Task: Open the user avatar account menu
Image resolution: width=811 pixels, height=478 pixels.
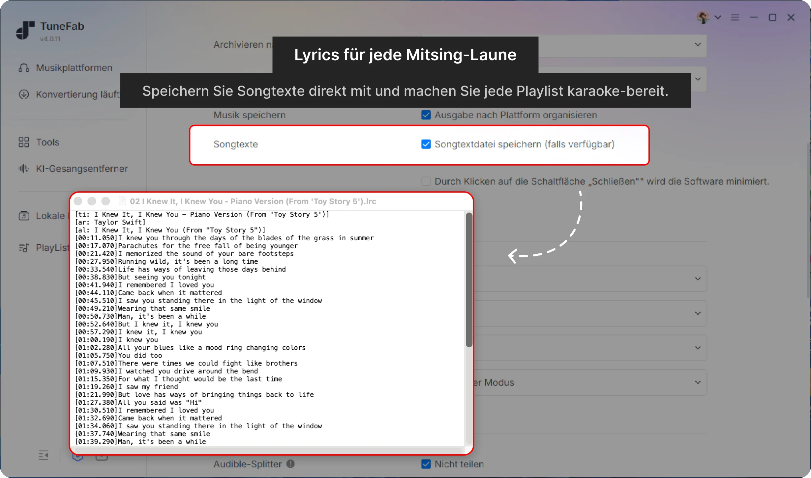Action: [x=703, y=17]
